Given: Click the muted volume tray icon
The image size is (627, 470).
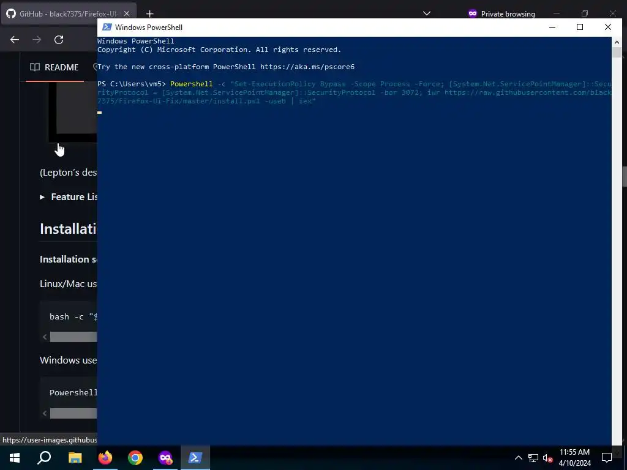Looking at the screenshot, I should coord(548,458).
